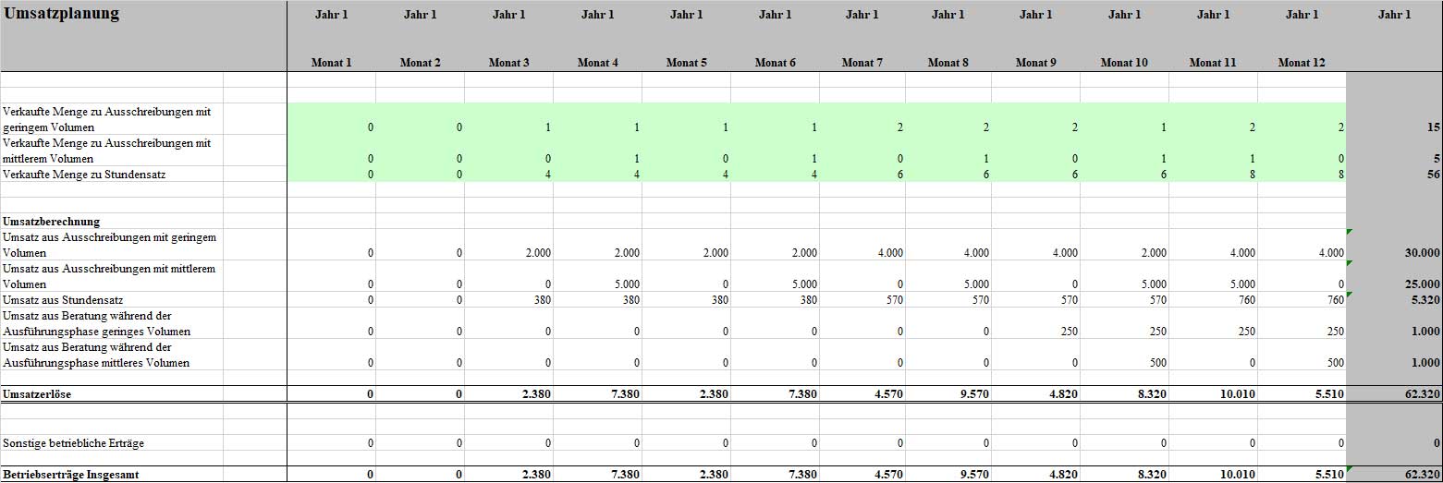Screen dimensions: 1443x483
Task: Click the Monat 8 column header
Action: pos(948,63)
